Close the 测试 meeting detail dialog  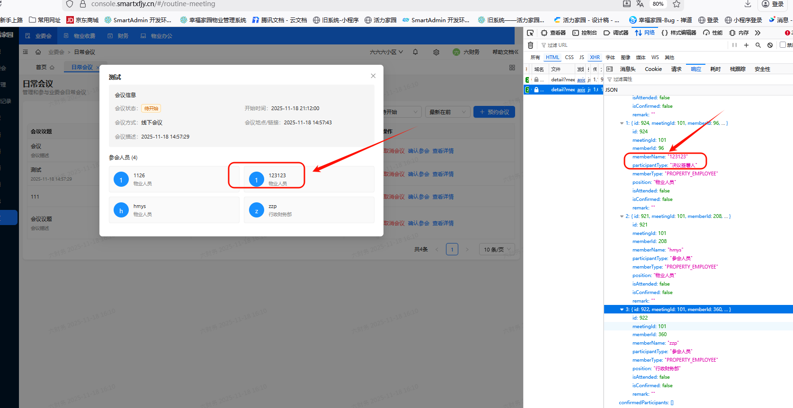click(373, 76)
